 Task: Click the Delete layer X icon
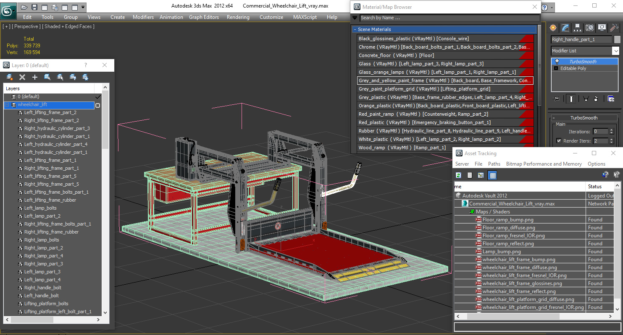point(22,77)
